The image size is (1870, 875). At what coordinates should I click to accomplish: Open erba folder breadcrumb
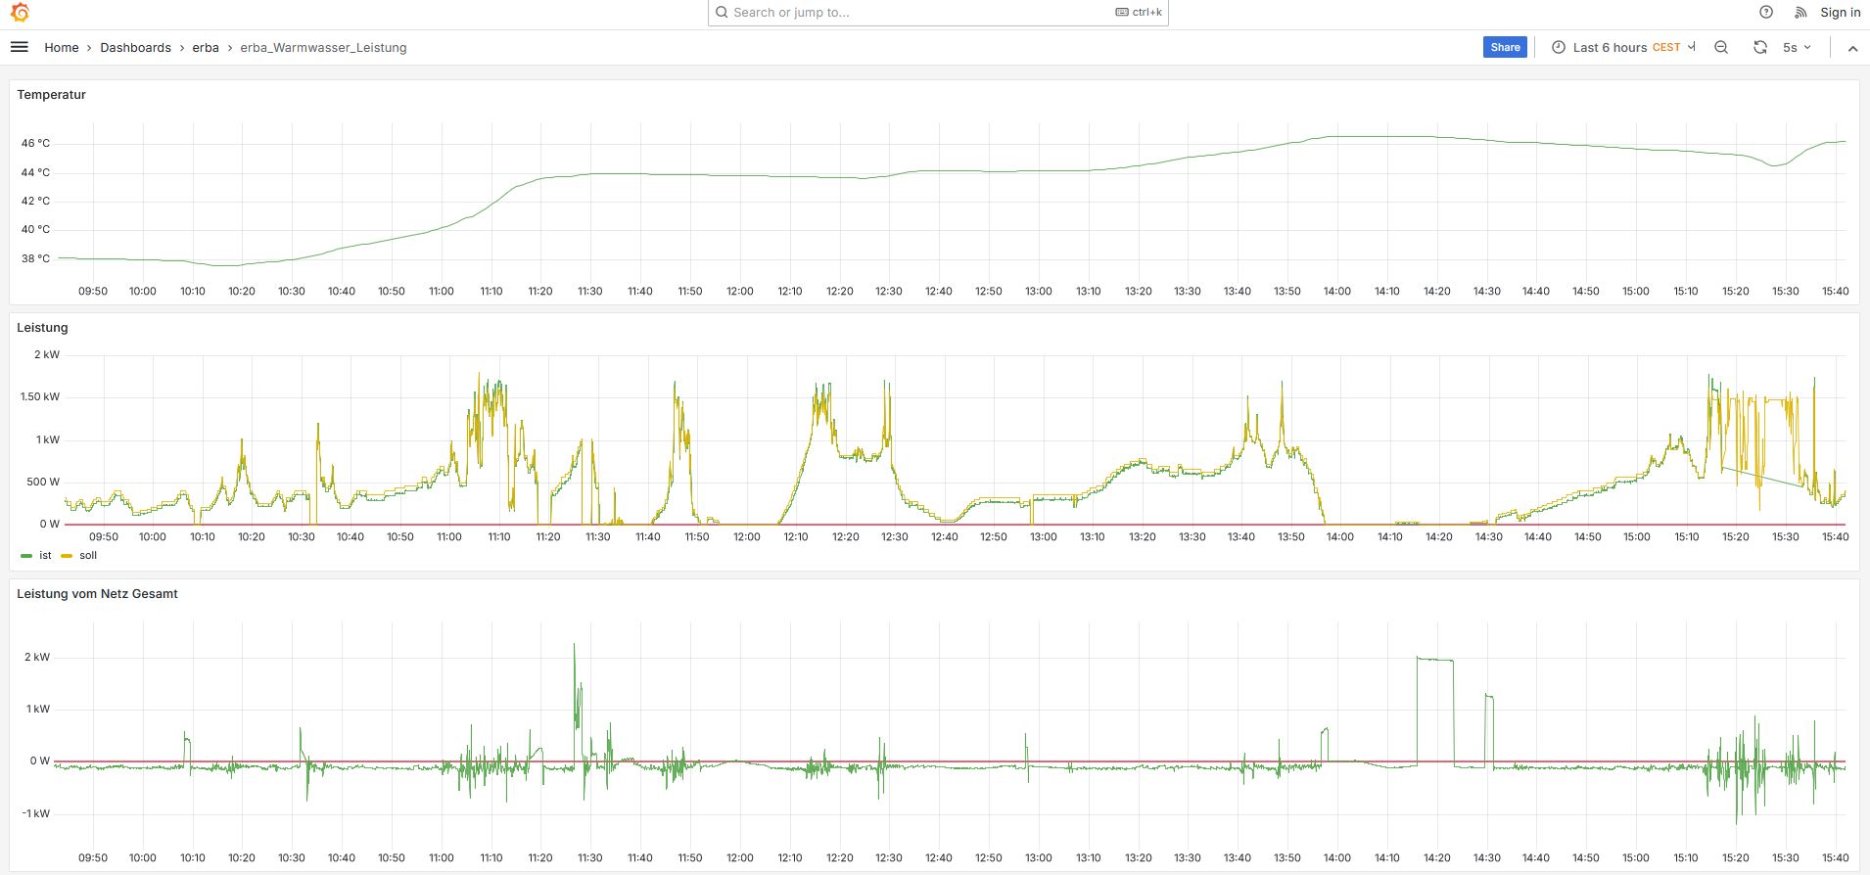coord(206,47)
